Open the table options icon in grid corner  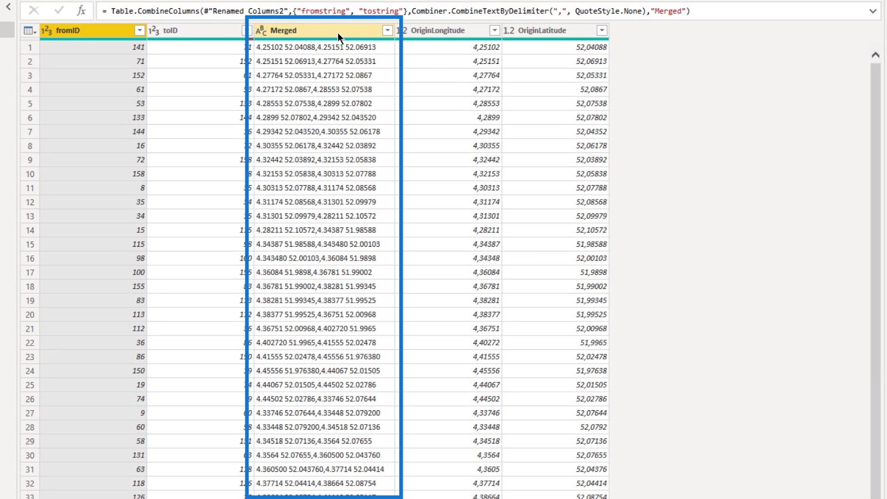click(30, 30)
